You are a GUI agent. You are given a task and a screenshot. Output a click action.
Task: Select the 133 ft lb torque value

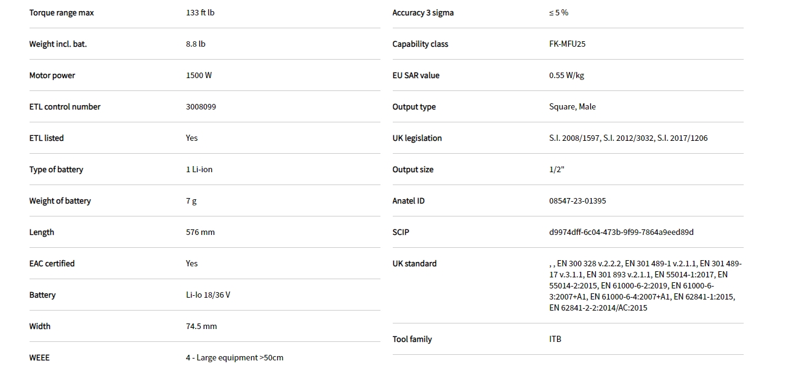[200, 13]
